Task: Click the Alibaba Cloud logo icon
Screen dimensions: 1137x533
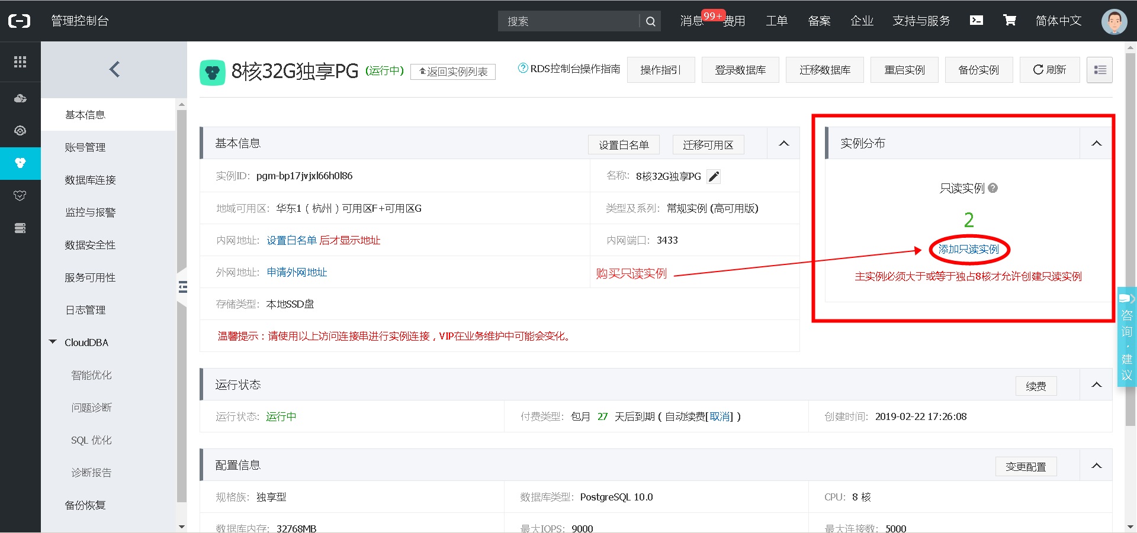Action: click(x=20, y=21)
